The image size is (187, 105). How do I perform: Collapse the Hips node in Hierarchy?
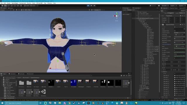click(140, 22)
